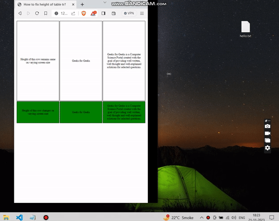The image size is (279, 221).
Task: Go back with the browser back arrow
Action: (20, 13)
